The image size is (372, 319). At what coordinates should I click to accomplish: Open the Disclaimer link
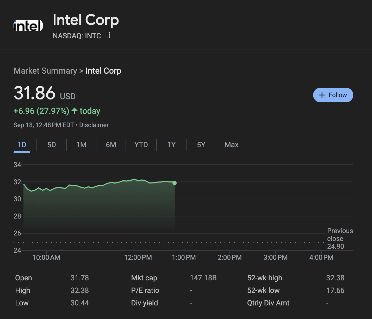pyautogui.click(x=94, y=125)
